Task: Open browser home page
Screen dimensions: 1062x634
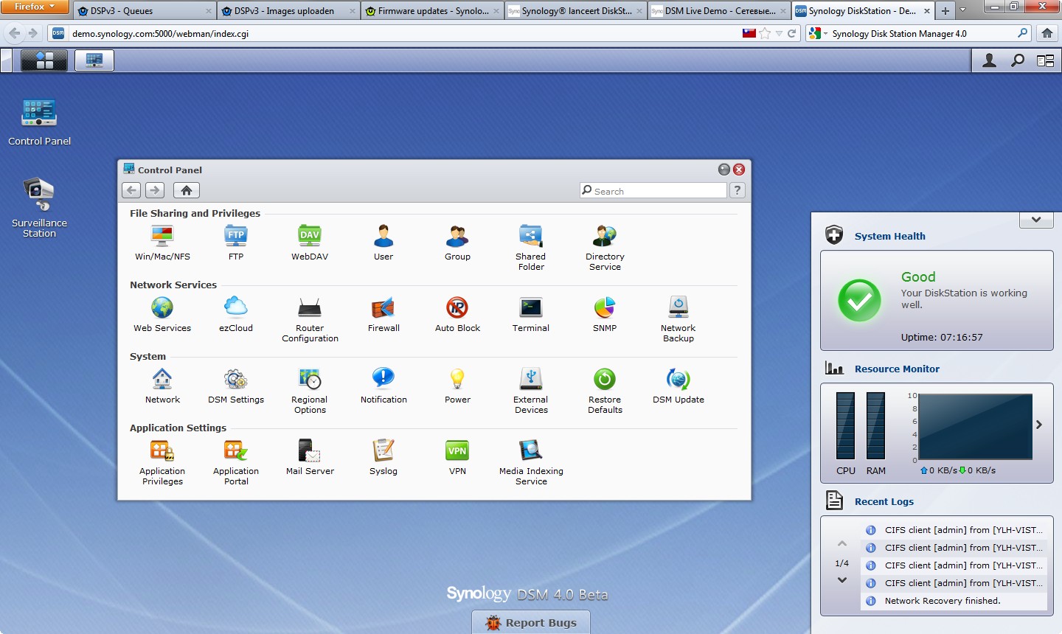Action: tap(1047, 33)
